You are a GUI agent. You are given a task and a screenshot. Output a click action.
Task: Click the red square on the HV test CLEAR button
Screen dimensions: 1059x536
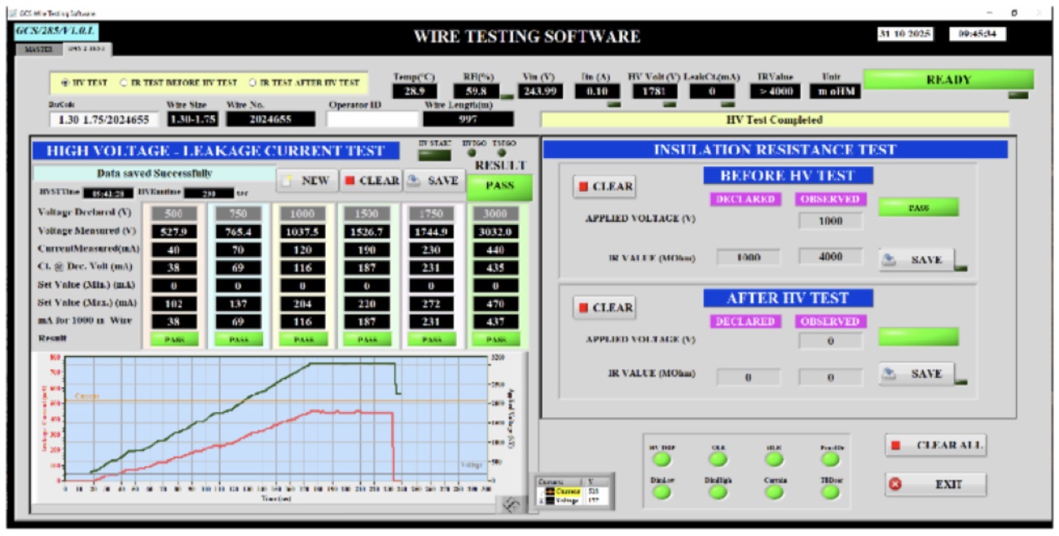point(350,180)
